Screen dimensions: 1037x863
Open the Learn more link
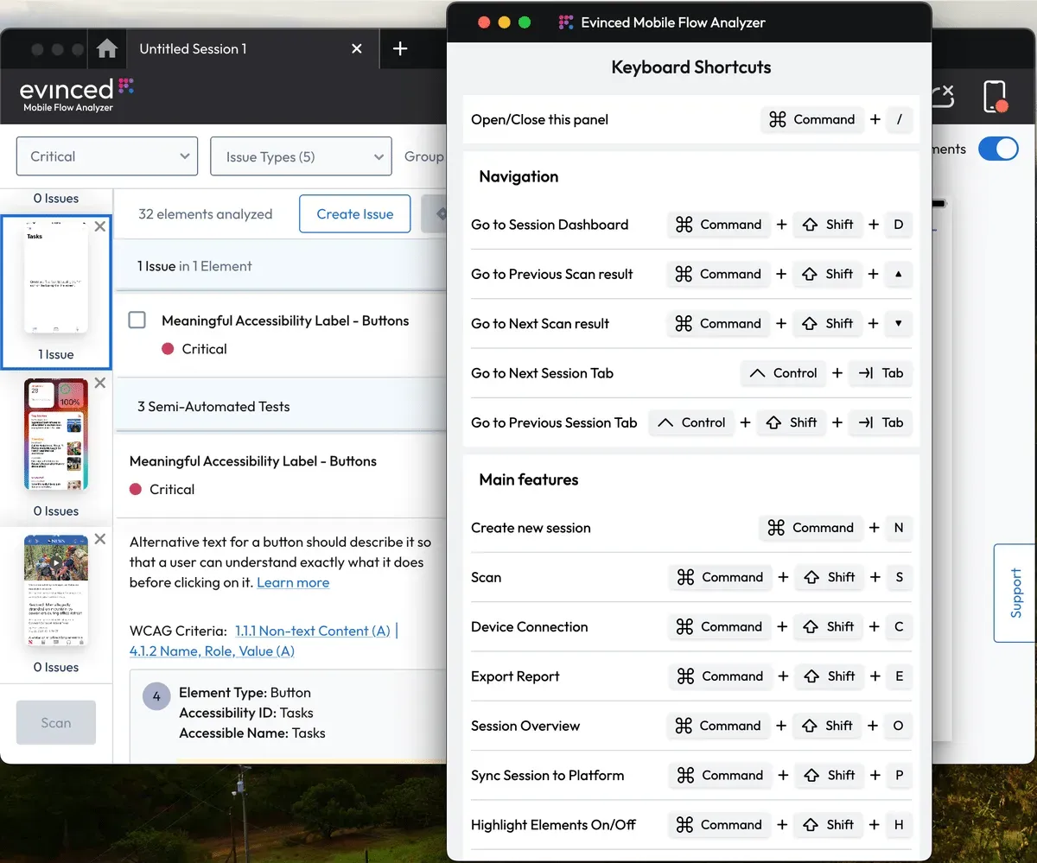point(293,582)
